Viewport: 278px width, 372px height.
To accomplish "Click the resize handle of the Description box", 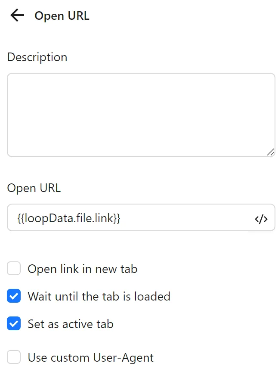I will 271,153.
